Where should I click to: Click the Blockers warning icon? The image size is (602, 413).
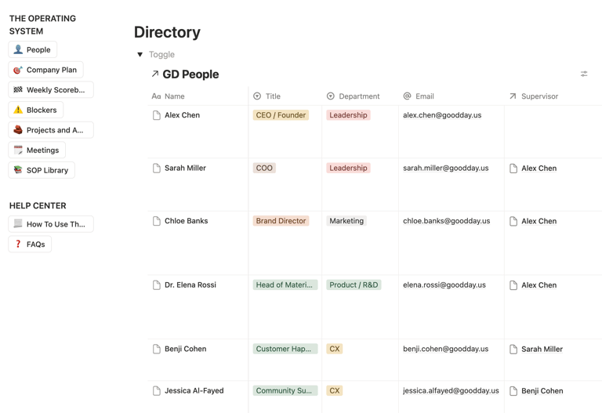point(18,110)
